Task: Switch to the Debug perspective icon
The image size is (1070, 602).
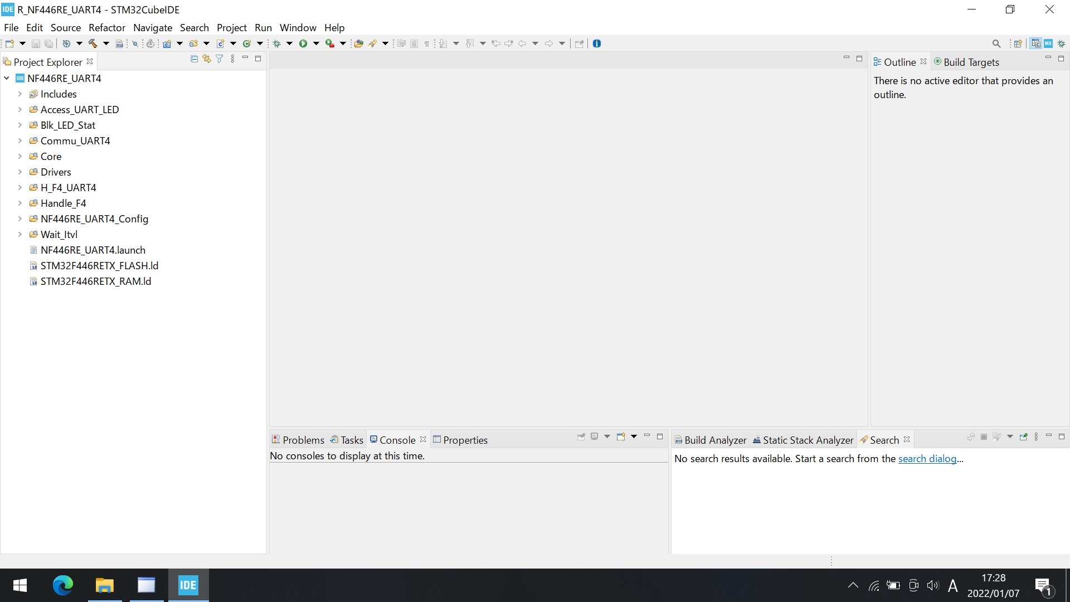Action: (x=1062, y=43)
